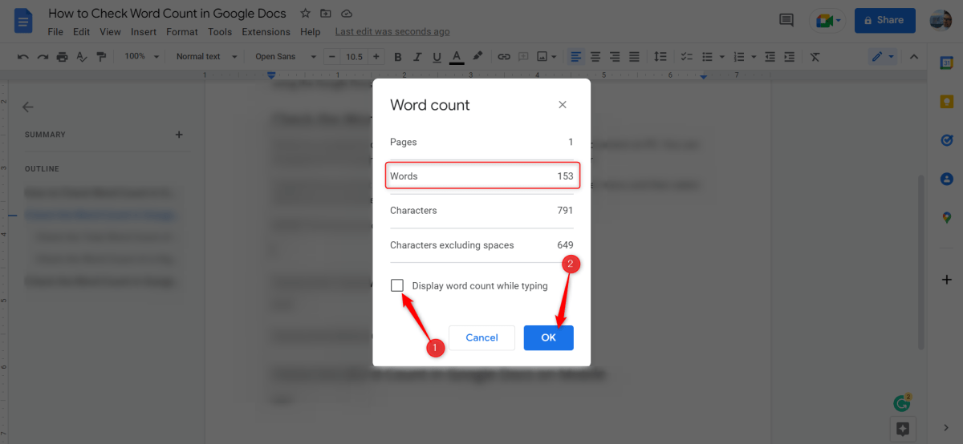Image resolution: width=963 pixels, height=444 pixels.
Task: Open Google Keep side panel
Action: (947, 102)
